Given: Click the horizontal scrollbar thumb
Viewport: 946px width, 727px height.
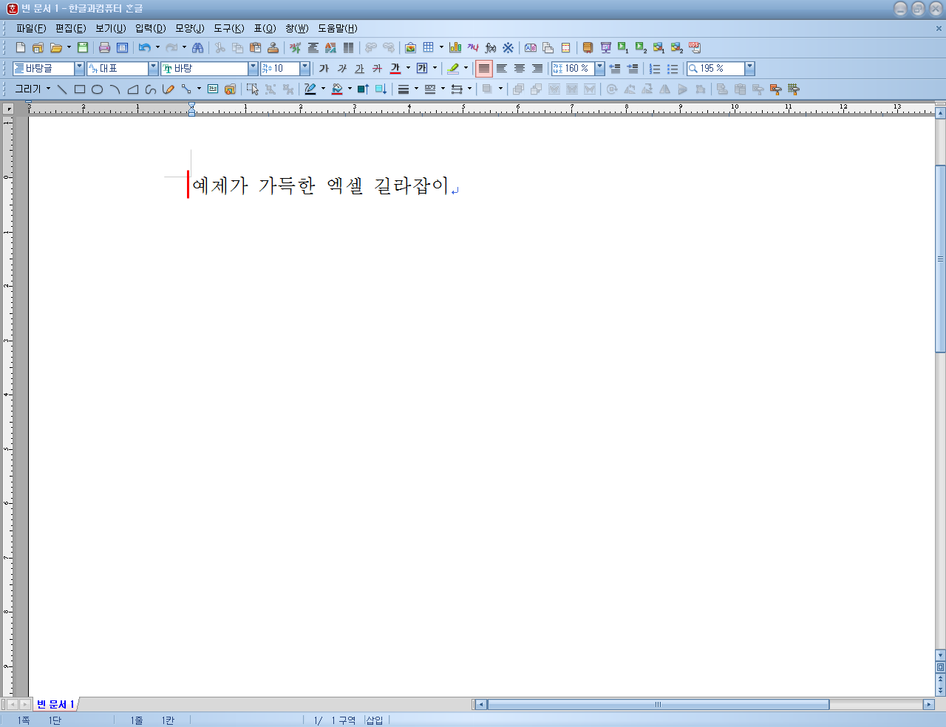Looking at the screenshot, I should (658, 705).
